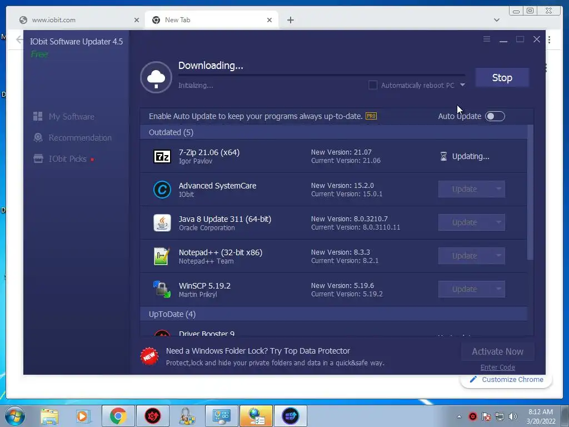
Task: Open the hamburger menu in IObit Updater
Action: click(x=487, y=39)
